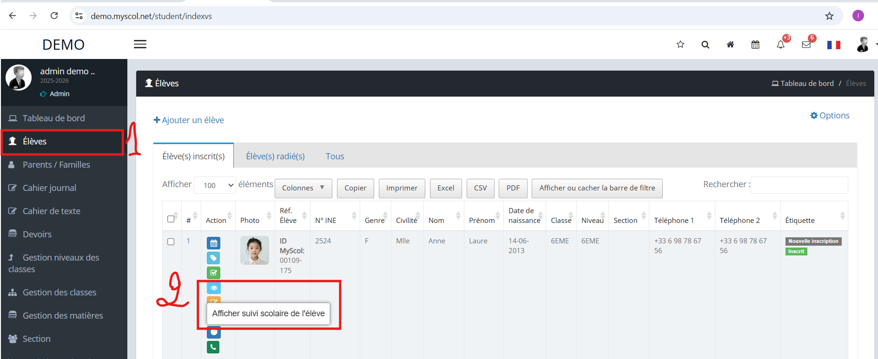This screenshot has height=359, width=878.
Task: Expand the Colonnes dropdown button
Action: [x=303, y=188]
